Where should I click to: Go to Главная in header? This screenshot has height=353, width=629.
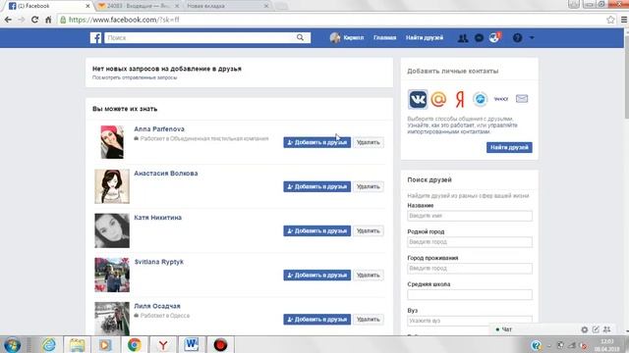(x=384, y=37)
